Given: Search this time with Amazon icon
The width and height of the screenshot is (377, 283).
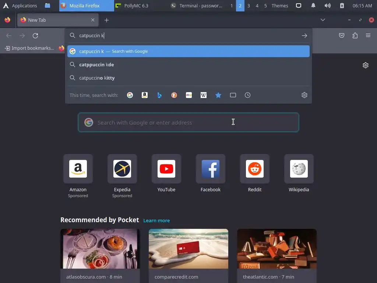Looking at the screenshot, I should [144, 95].
